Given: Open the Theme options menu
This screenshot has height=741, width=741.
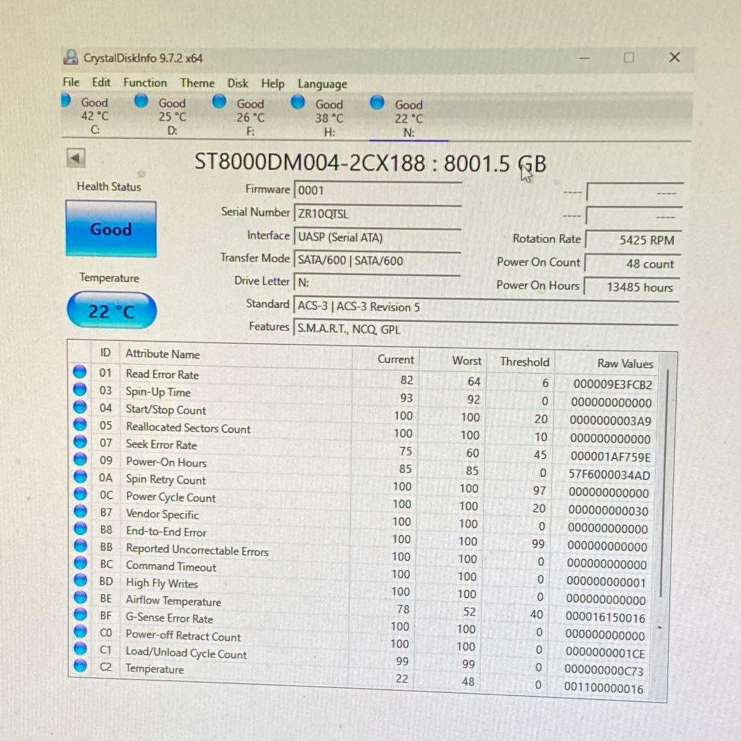Looking at the screenshot, I should (x=197, y=83).
